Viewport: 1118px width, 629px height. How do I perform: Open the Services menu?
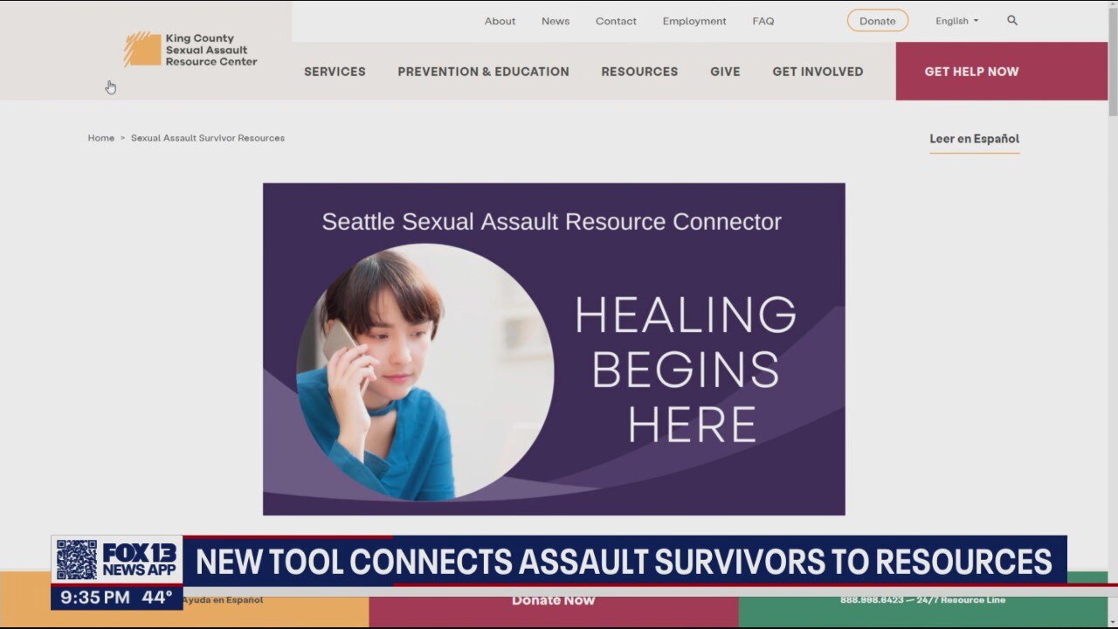coord(335,72)
